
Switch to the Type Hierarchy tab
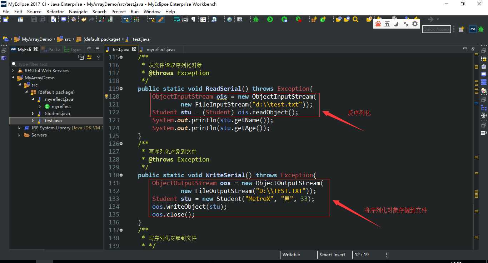(72, 49)
